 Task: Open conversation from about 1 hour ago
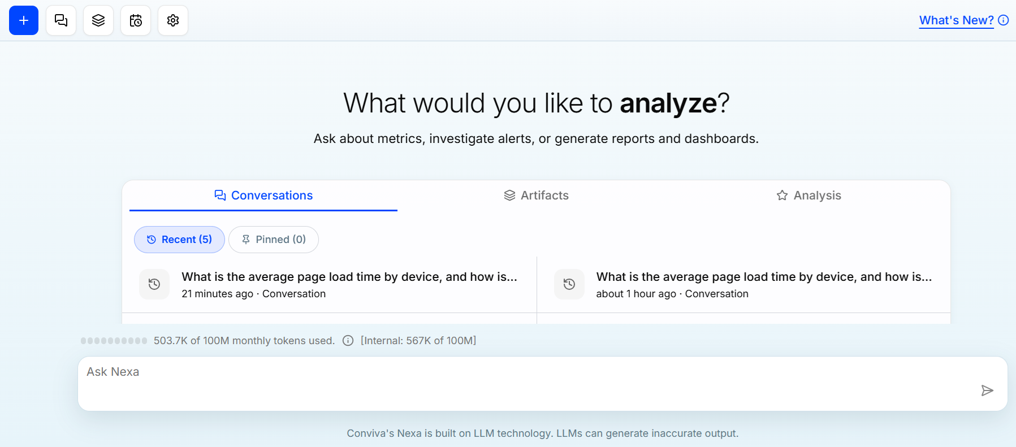tap(744, 285)
